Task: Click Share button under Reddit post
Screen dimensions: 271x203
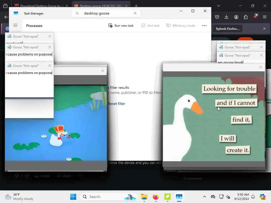Action: pos(64,176)
